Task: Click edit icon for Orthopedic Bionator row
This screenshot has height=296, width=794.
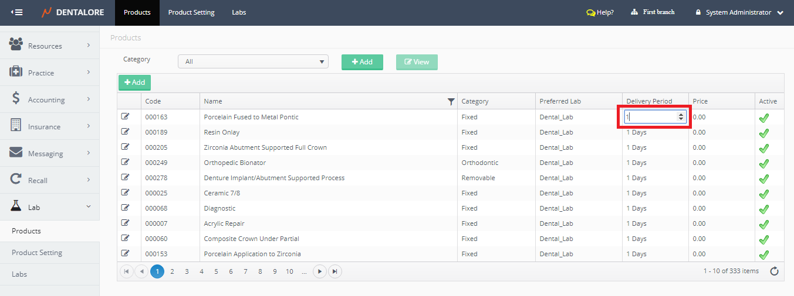Action: pyautogui.click(x=125, y=162)
